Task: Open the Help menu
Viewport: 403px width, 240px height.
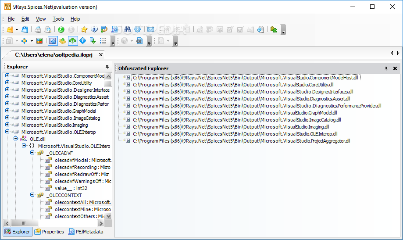Action: pyautogui.click(x=75, y=19)
